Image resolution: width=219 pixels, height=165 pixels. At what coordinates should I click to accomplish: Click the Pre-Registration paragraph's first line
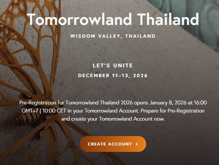tap(113, 103)
